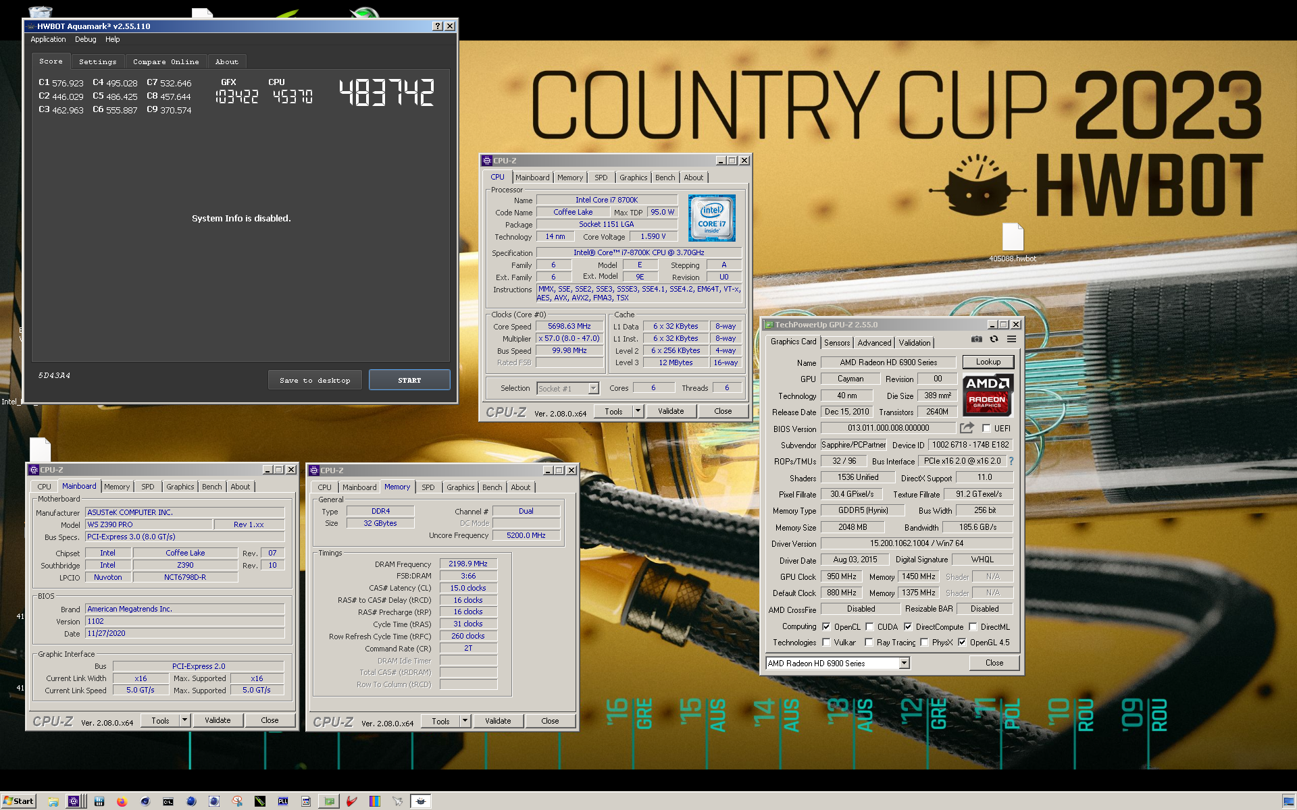This screenshot has width=1297, height=810.
Task: Click the Bus Interface question mark icon
Action: point(1011,461)
